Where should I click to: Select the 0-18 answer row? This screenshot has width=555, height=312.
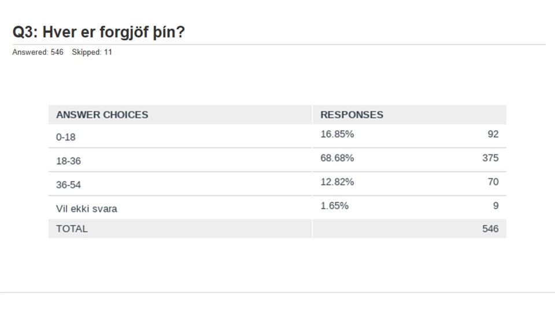pyautogui.click(x=277, y=136)
